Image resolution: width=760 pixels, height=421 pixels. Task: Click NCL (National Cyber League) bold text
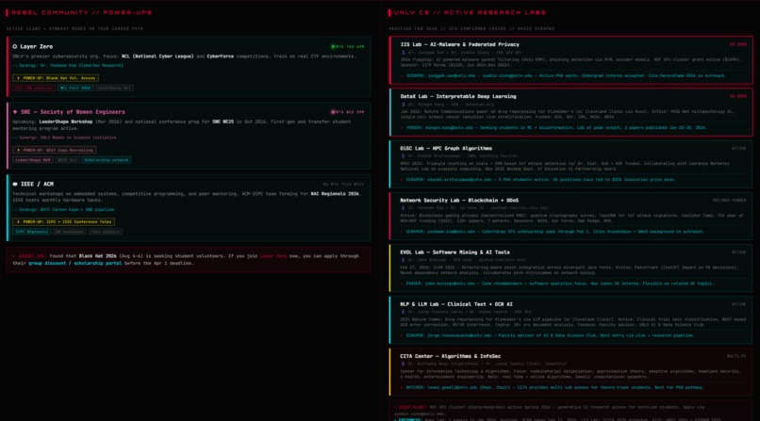(157, 57)
